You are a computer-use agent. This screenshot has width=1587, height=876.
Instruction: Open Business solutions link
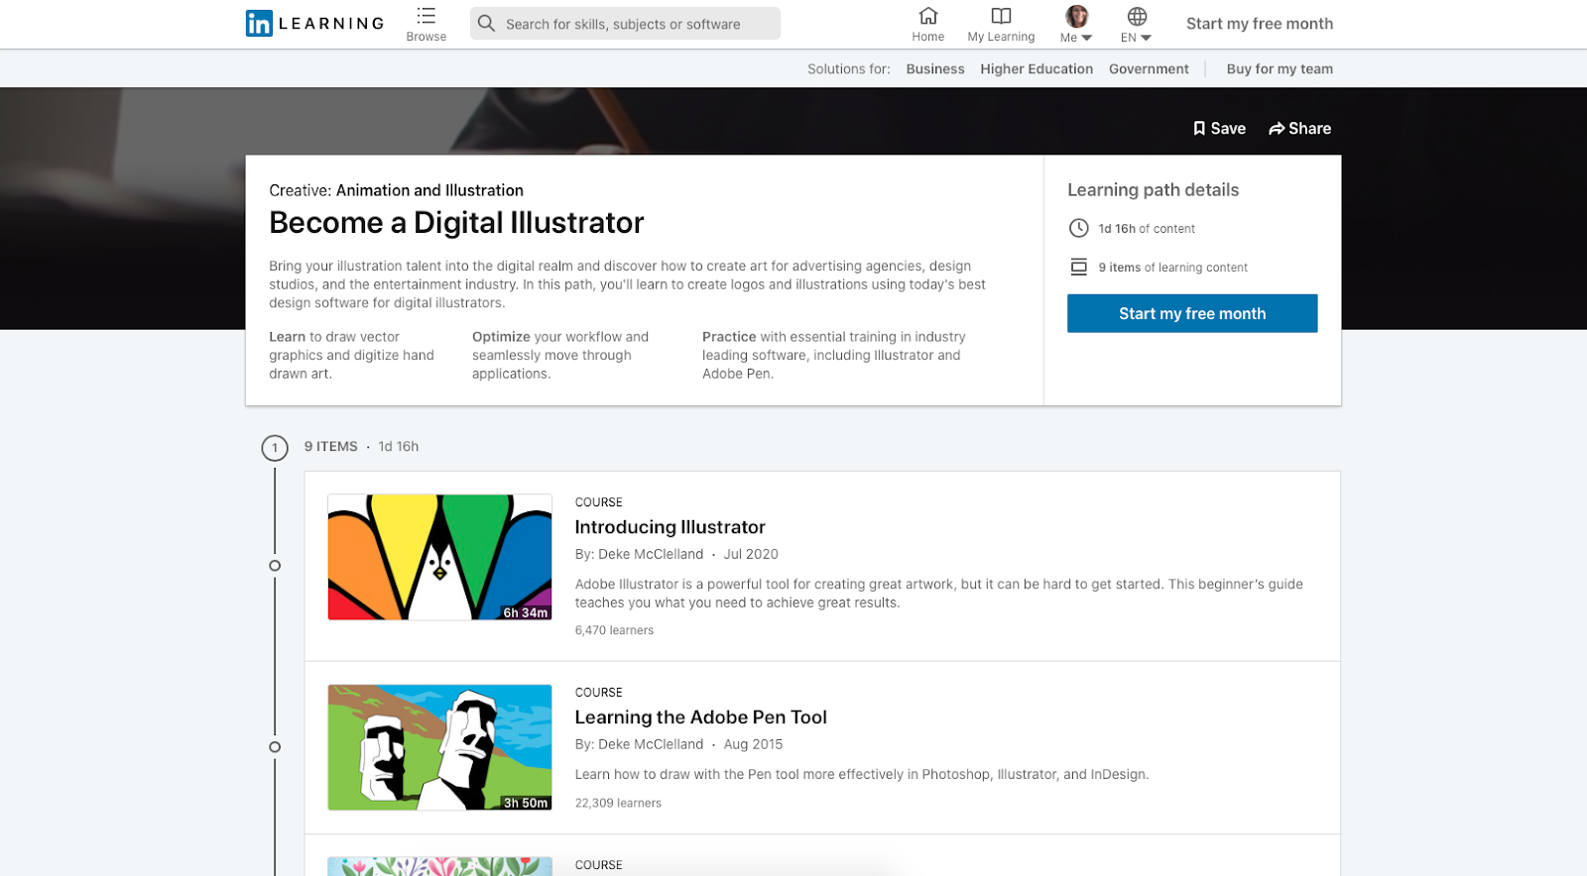935,68
